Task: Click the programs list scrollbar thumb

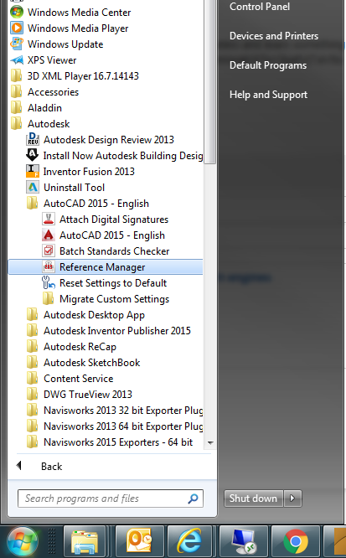Action: point(210,82)
